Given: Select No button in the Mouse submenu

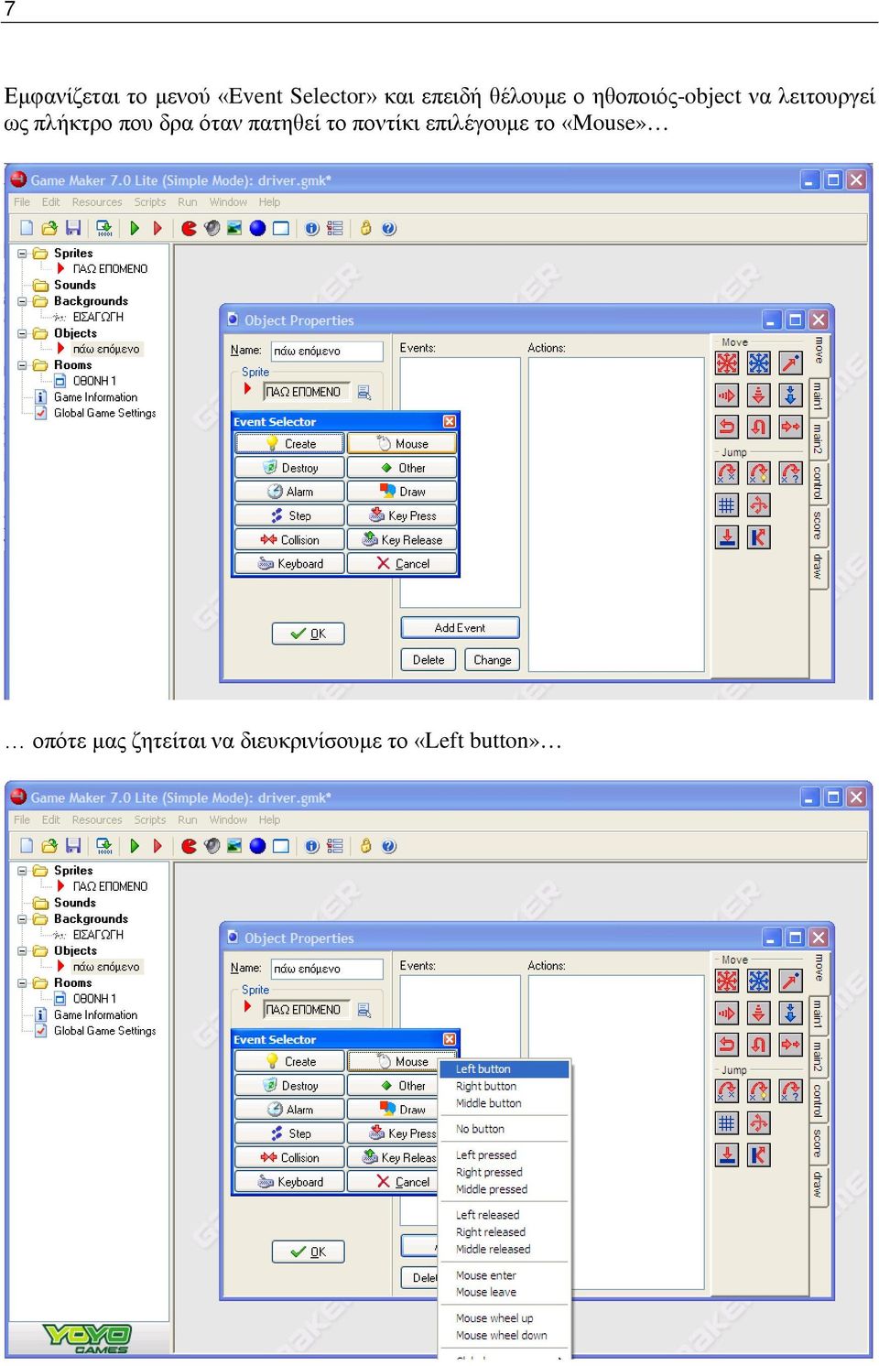Looking at the screenshot, I should click(505, 1129).
